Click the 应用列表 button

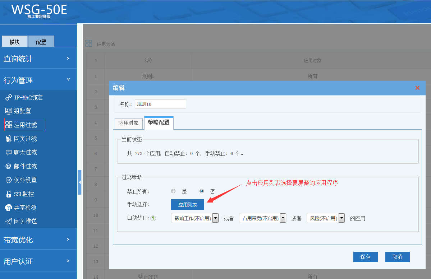pos(188,205)
